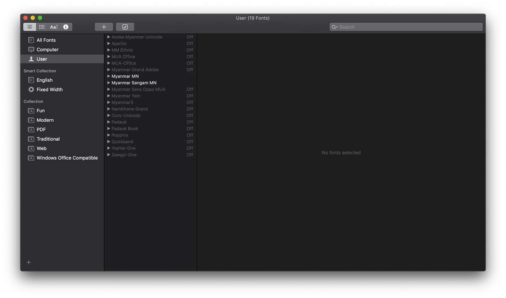Click the English smart collection icon
The width and height of the screenshot is (506, 298).
pos(31,80)
